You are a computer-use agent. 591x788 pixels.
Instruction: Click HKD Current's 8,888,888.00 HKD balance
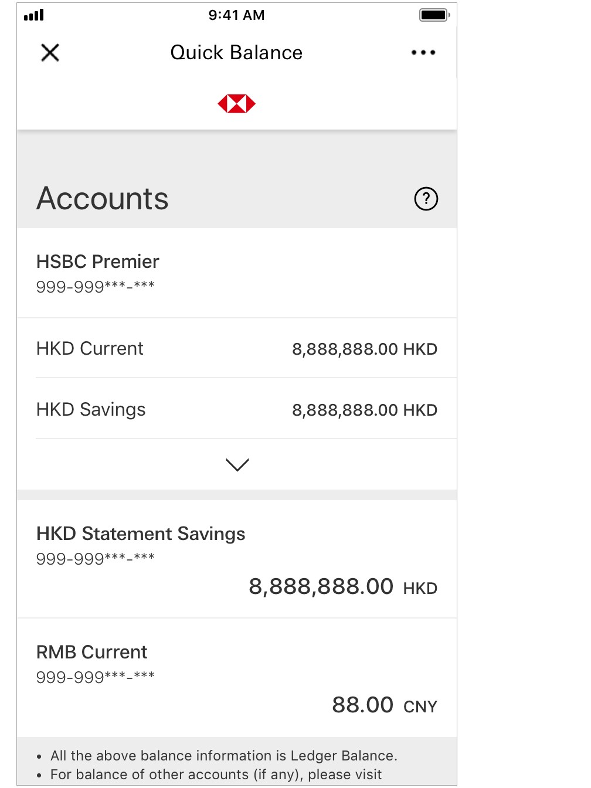click(365, 349)
